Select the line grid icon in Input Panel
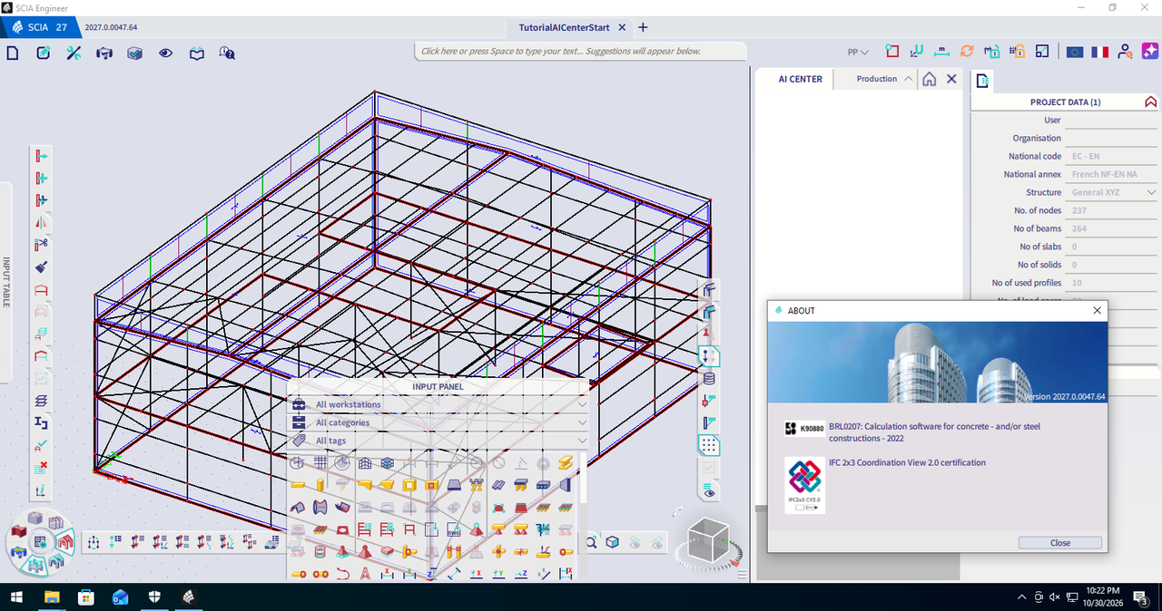 (x=320, y=463)
